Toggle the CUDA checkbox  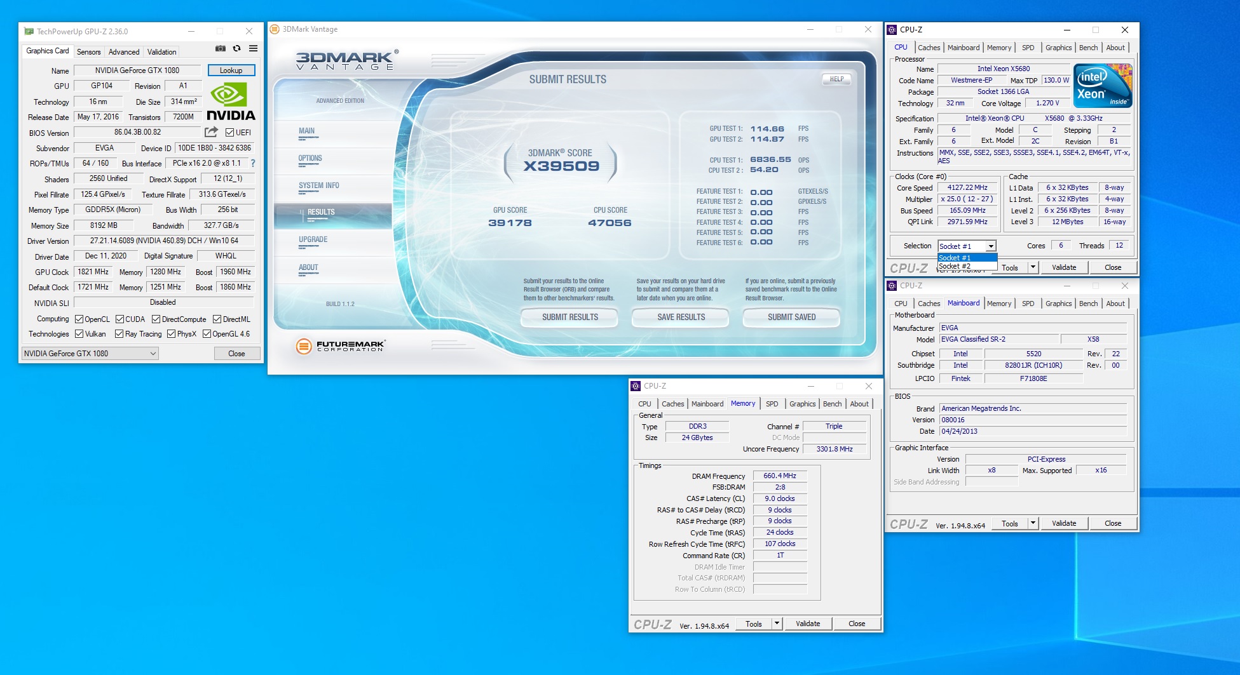click(120, 319)
